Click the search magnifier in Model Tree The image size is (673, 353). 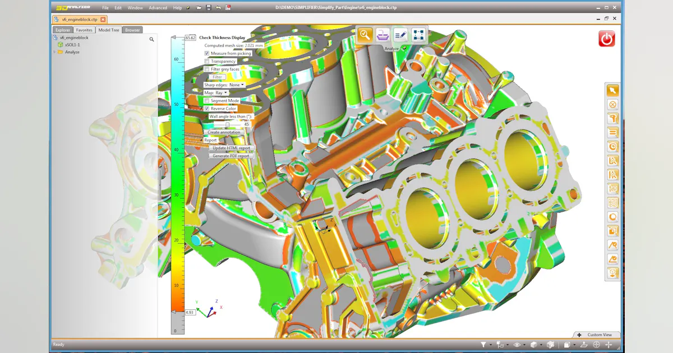pos(151,40)
